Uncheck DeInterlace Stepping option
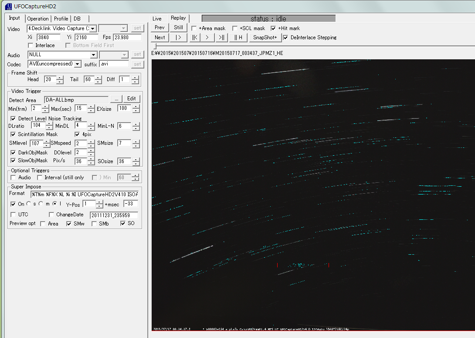 (x=285, y=38)
